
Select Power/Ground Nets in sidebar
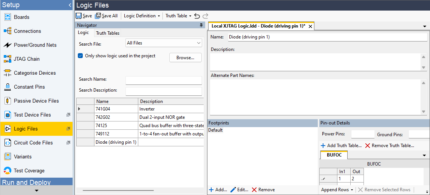35,45
